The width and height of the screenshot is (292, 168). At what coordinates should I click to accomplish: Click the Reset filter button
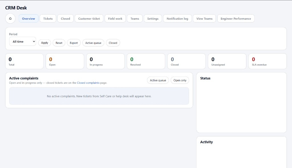[59, 43]
